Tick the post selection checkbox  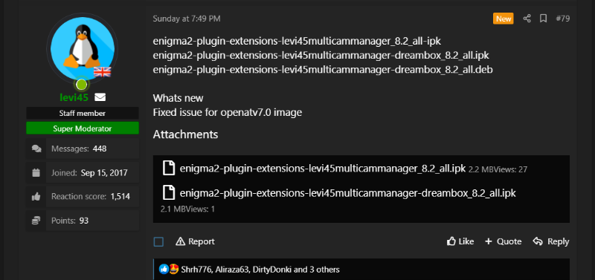click(x=158, y=241)
